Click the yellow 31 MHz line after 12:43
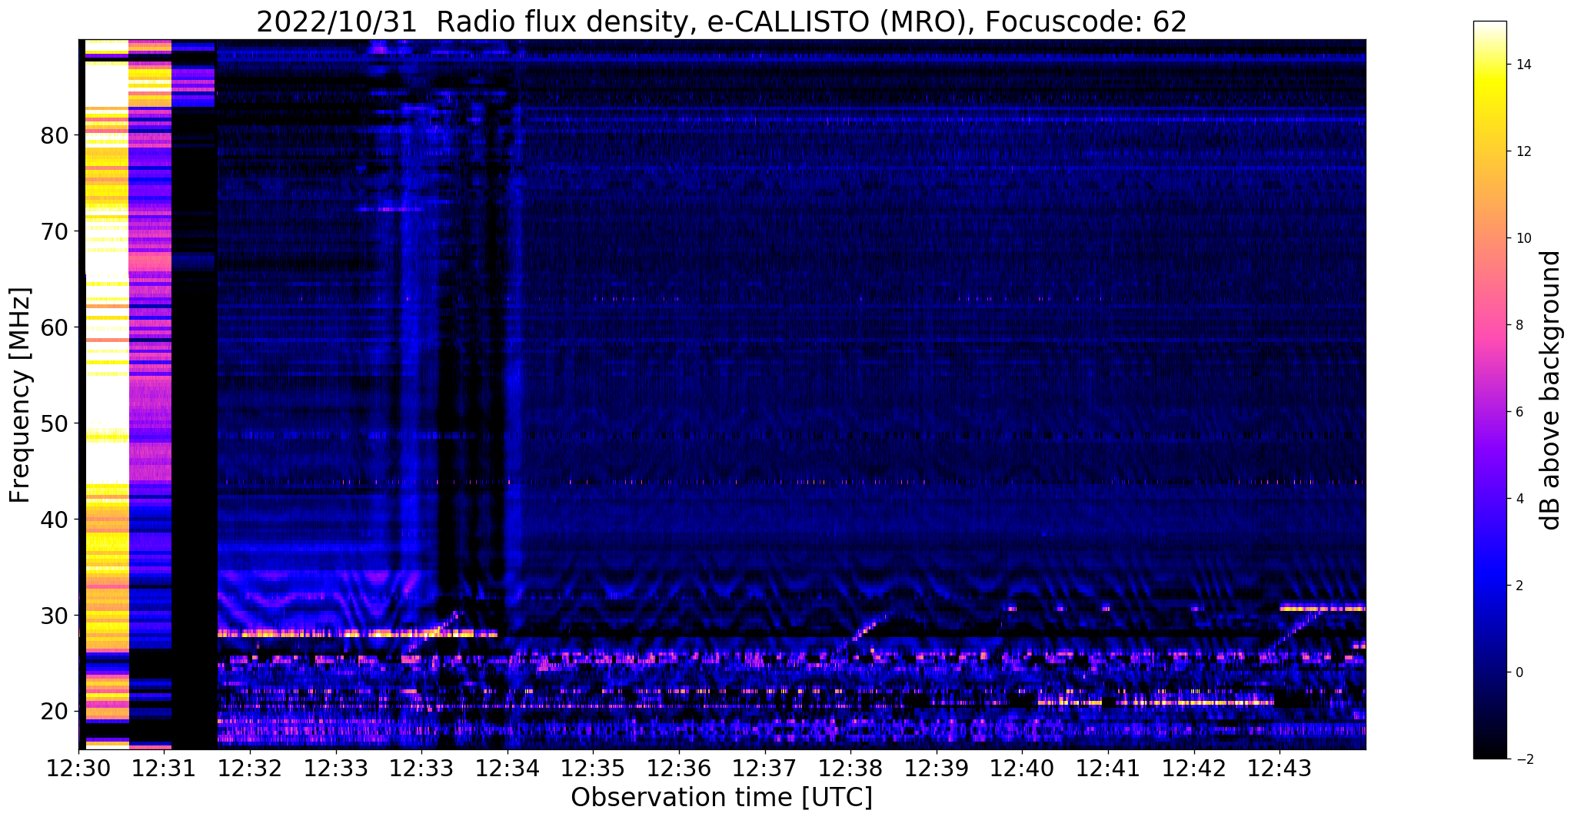 1323,609
